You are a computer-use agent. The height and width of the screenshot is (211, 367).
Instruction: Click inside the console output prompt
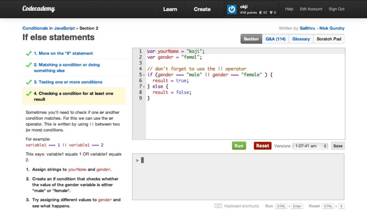click(x=238, y=177)
